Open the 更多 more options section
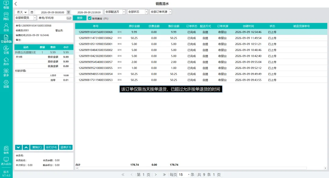The image size is (329, 178). [x=6, y=73]
